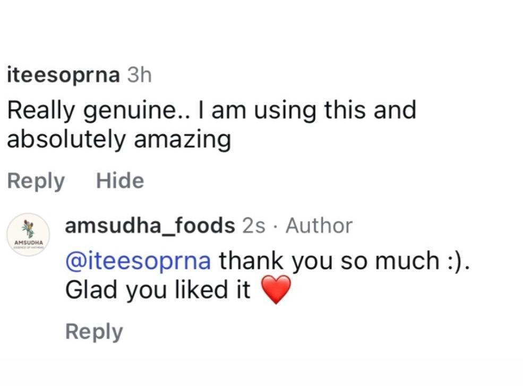Image resolution: width=523 pixels, height=386 pixels.
Task: Click the word 'genuine' in the comment
Action: tap(135, 110)
